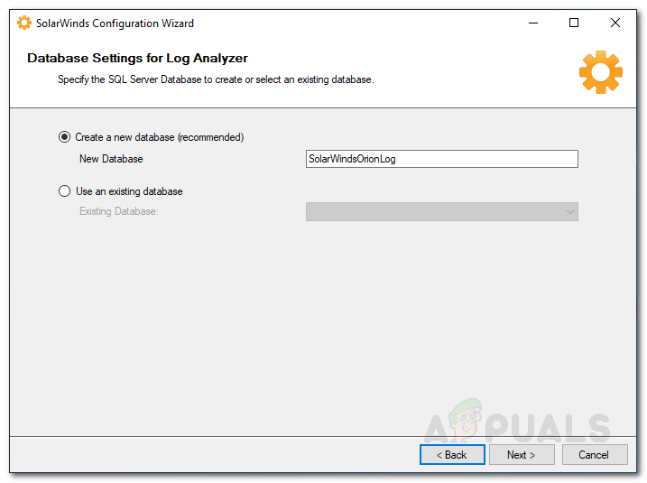Click the SolarWinds title bar gear icon
647x483 pixels.
click(24, 23)
